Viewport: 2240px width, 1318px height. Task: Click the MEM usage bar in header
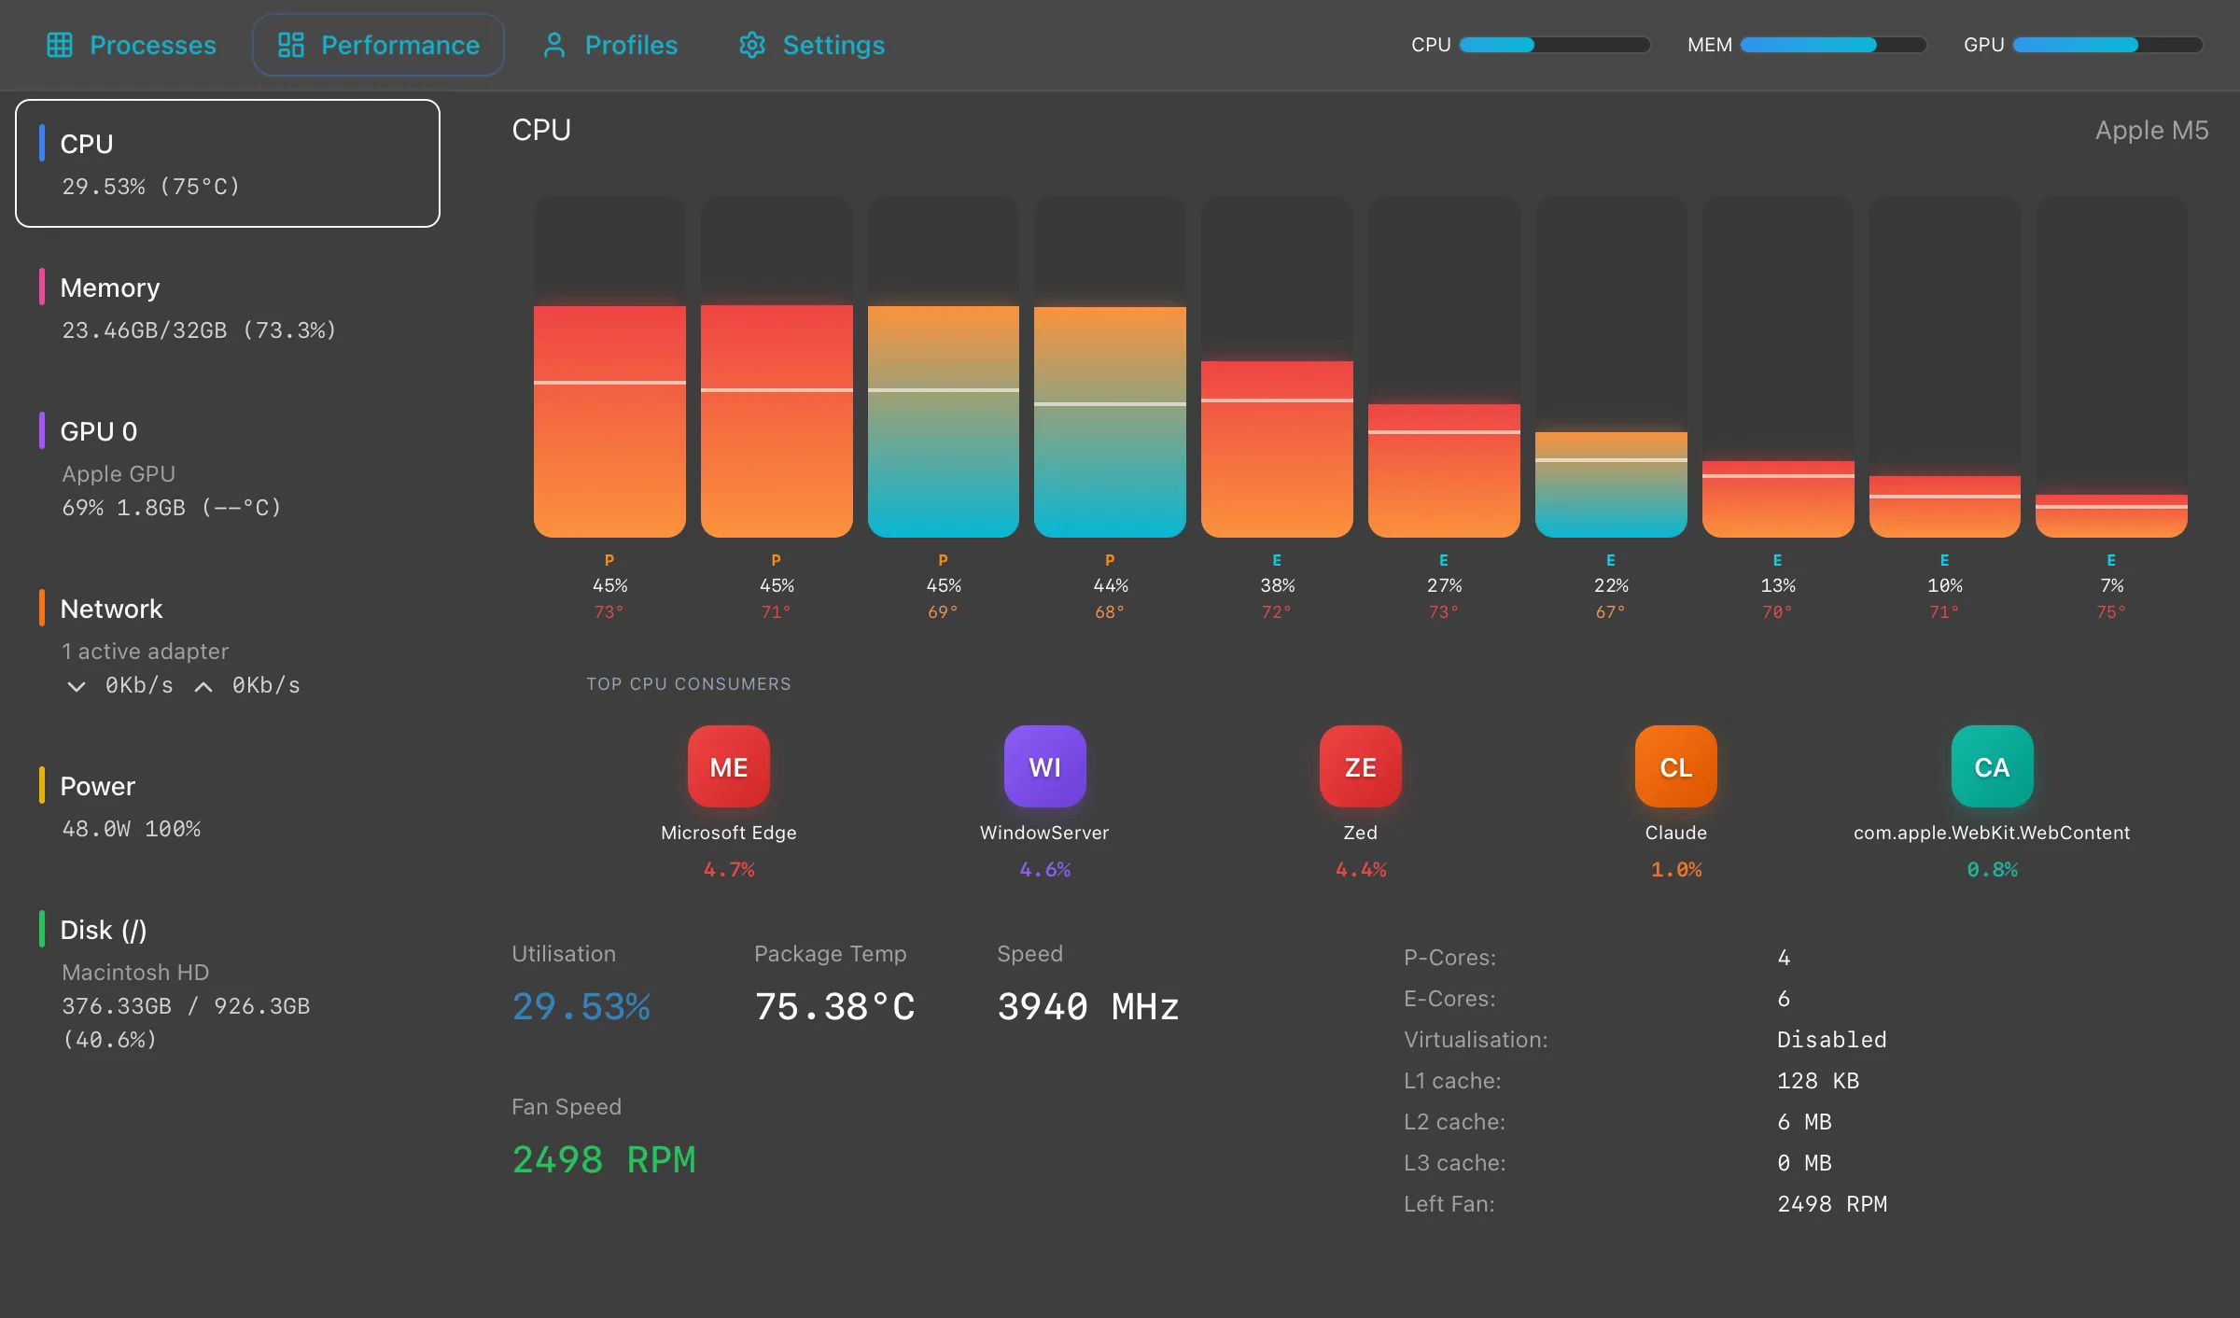tap(1832, 45)
